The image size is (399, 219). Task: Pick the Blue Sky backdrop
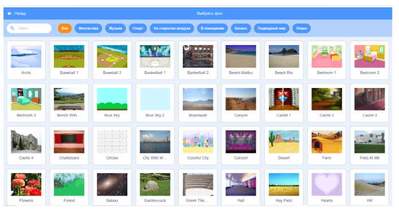(x=112, y=103)
